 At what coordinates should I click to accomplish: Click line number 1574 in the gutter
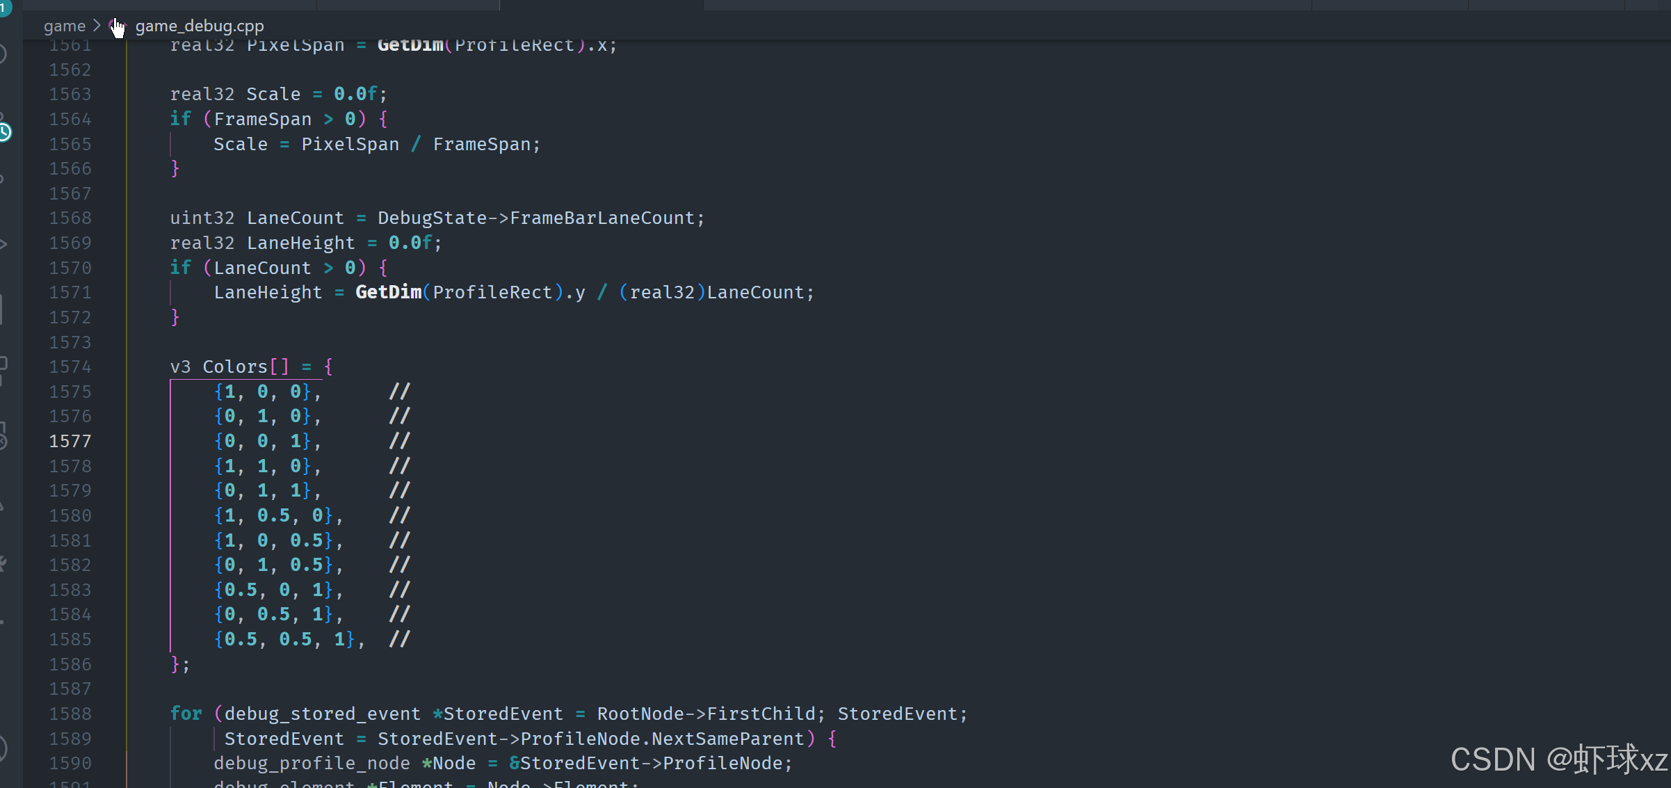coord(70,367)
